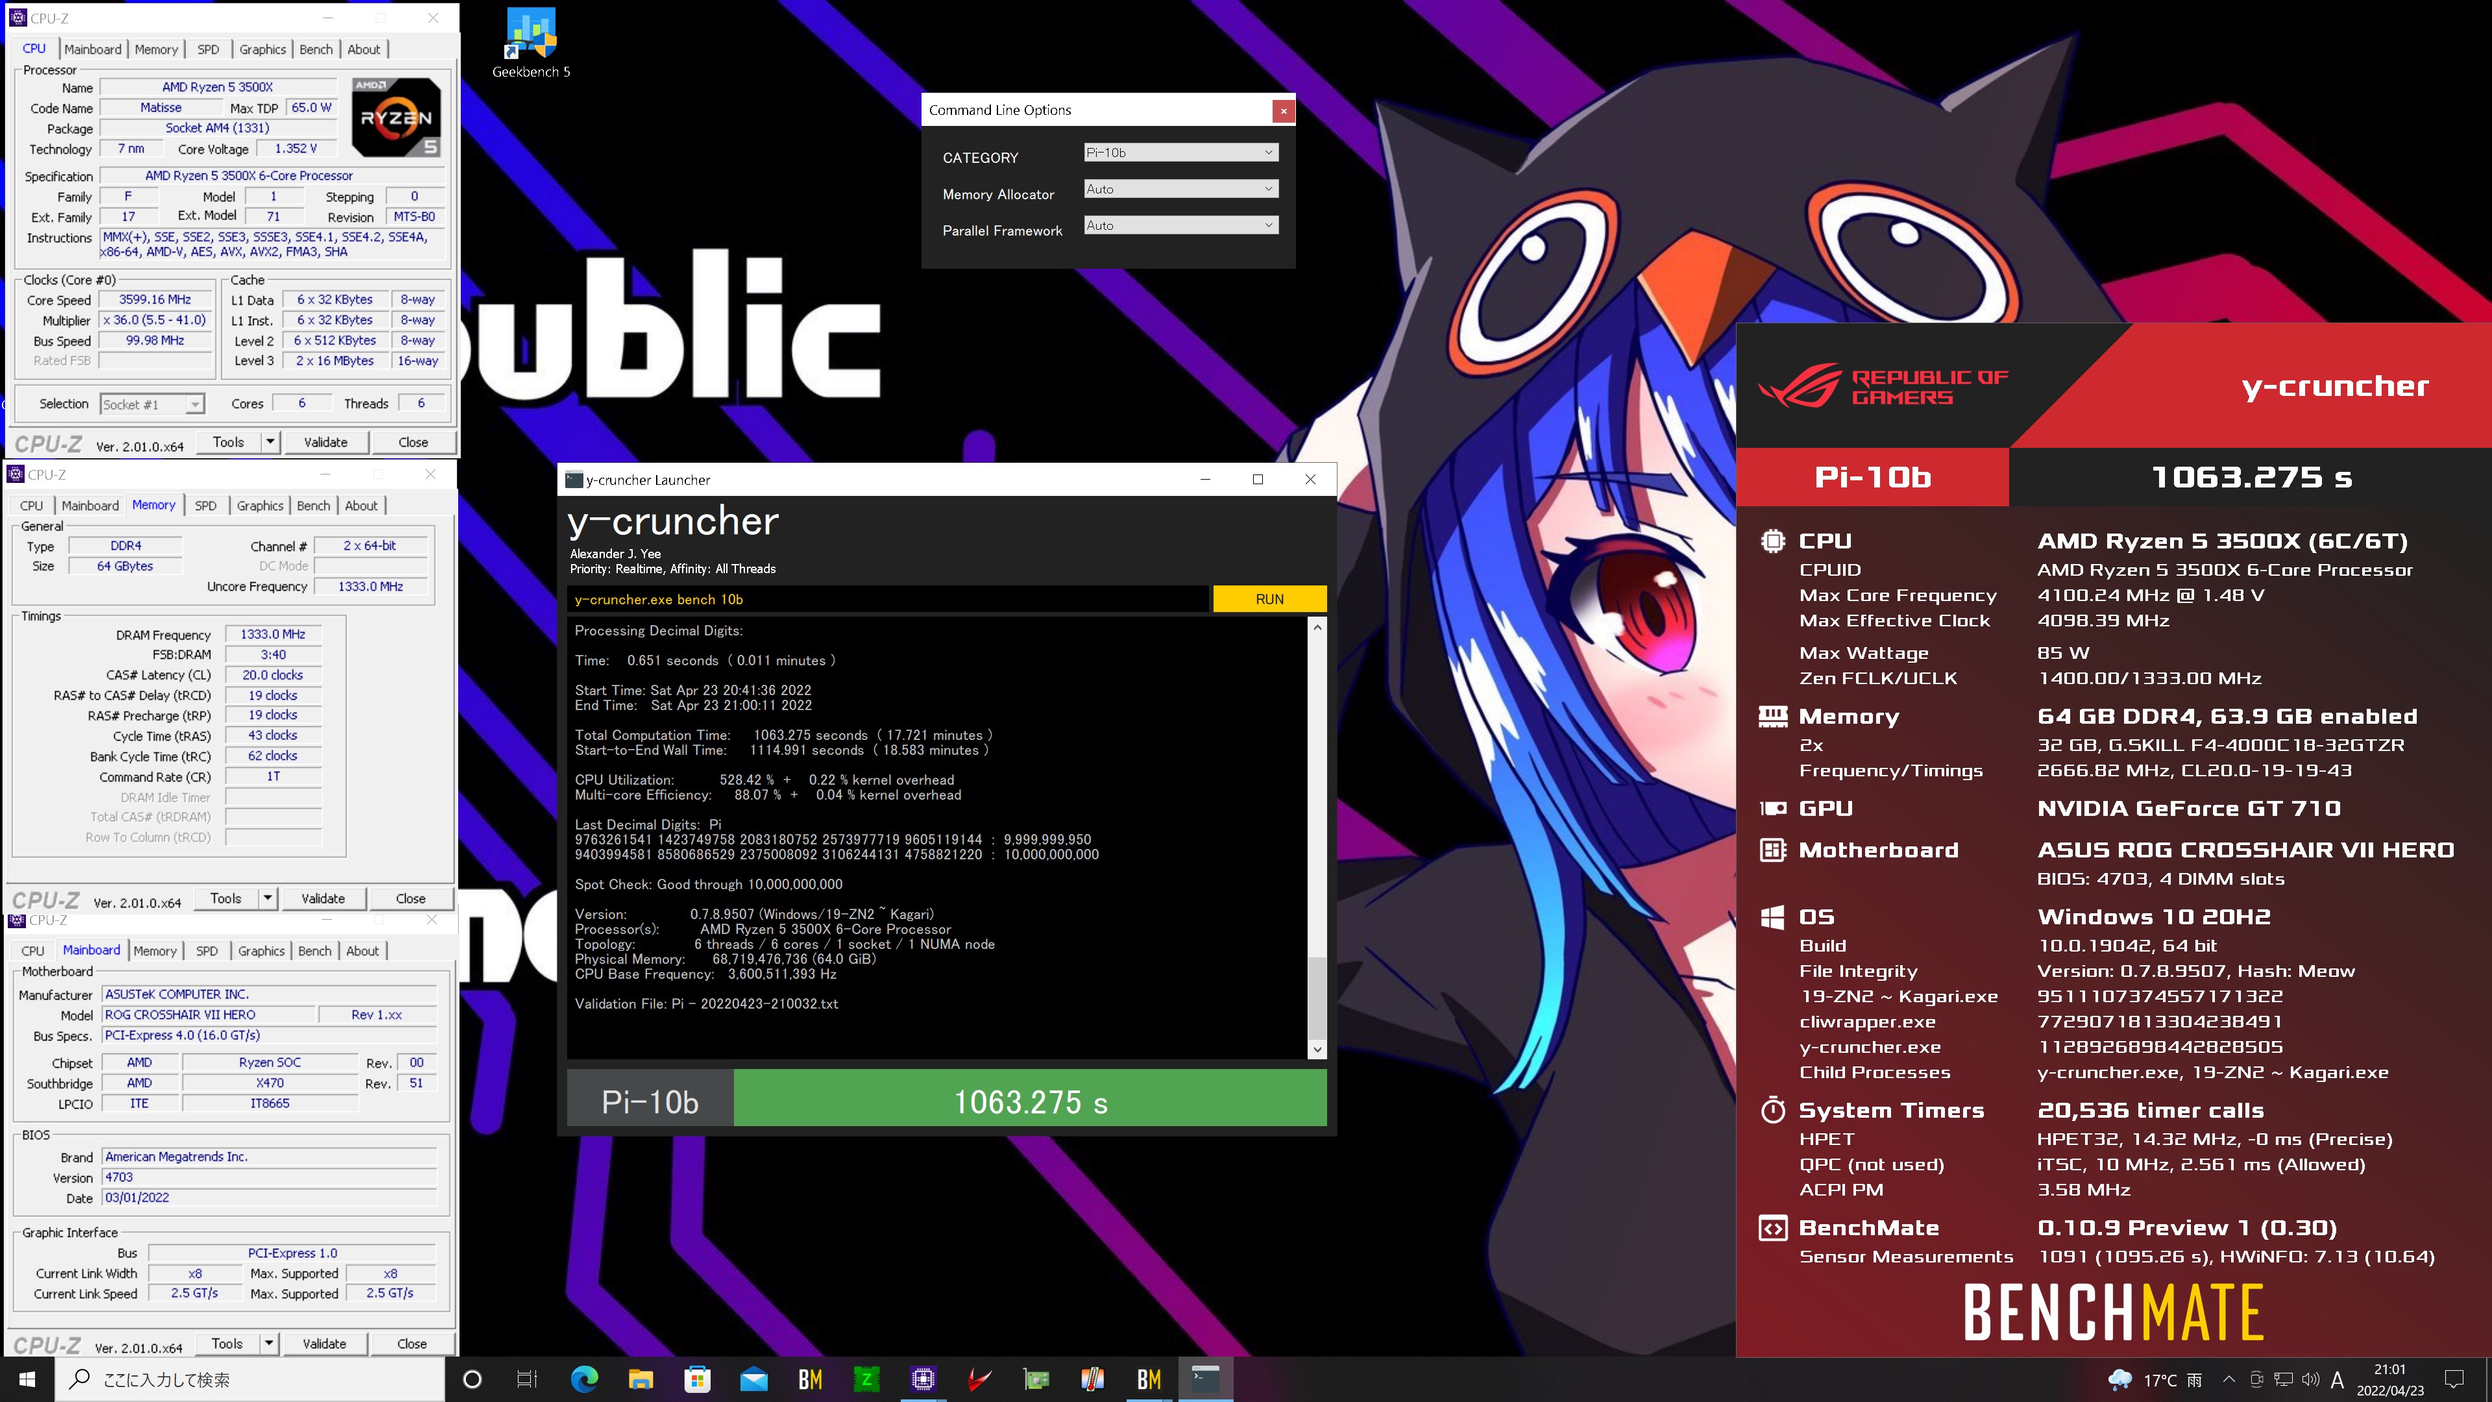The width and height of the screenshot is (2492, 1402).
Task: Expand Tools arrow in CPU-Z CPU-tab window
Action: click(270, 442)
